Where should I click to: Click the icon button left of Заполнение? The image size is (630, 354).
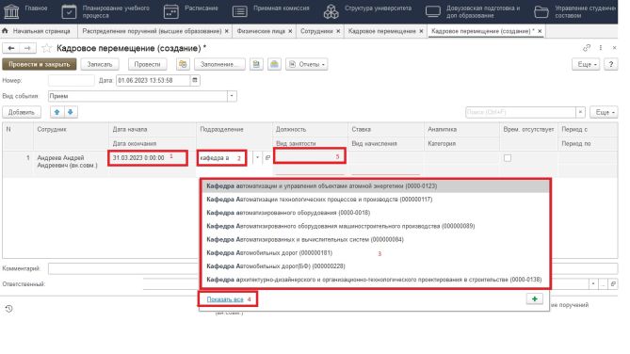click(183, 64)
